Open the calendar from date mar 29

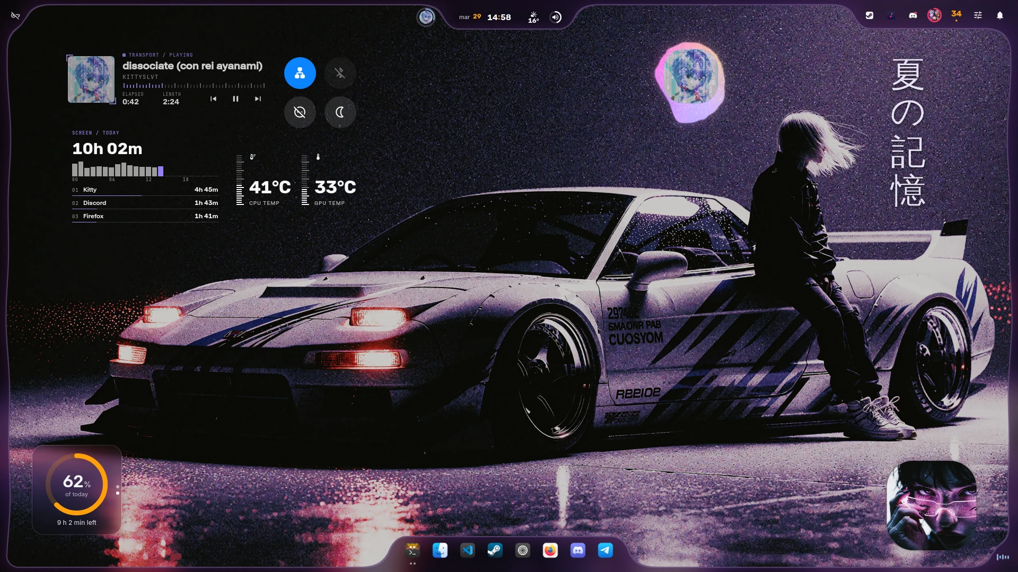pyautogui.click(x=470, y=17)
